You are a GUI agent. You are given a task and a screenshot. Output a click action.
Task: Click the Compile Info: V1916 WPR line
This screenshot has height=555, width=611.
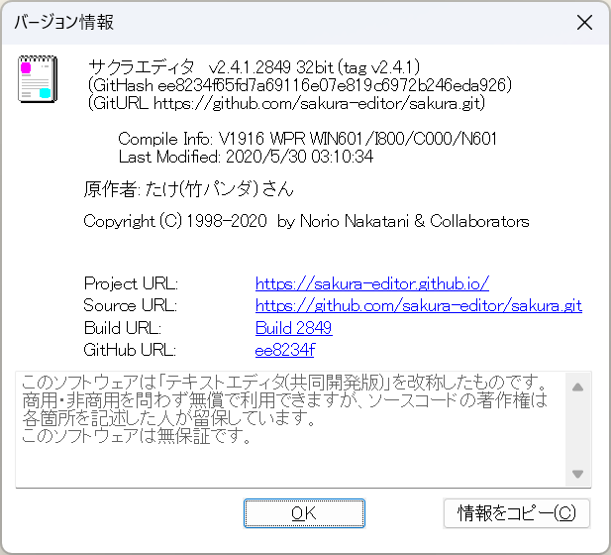(x=307, y=139)
